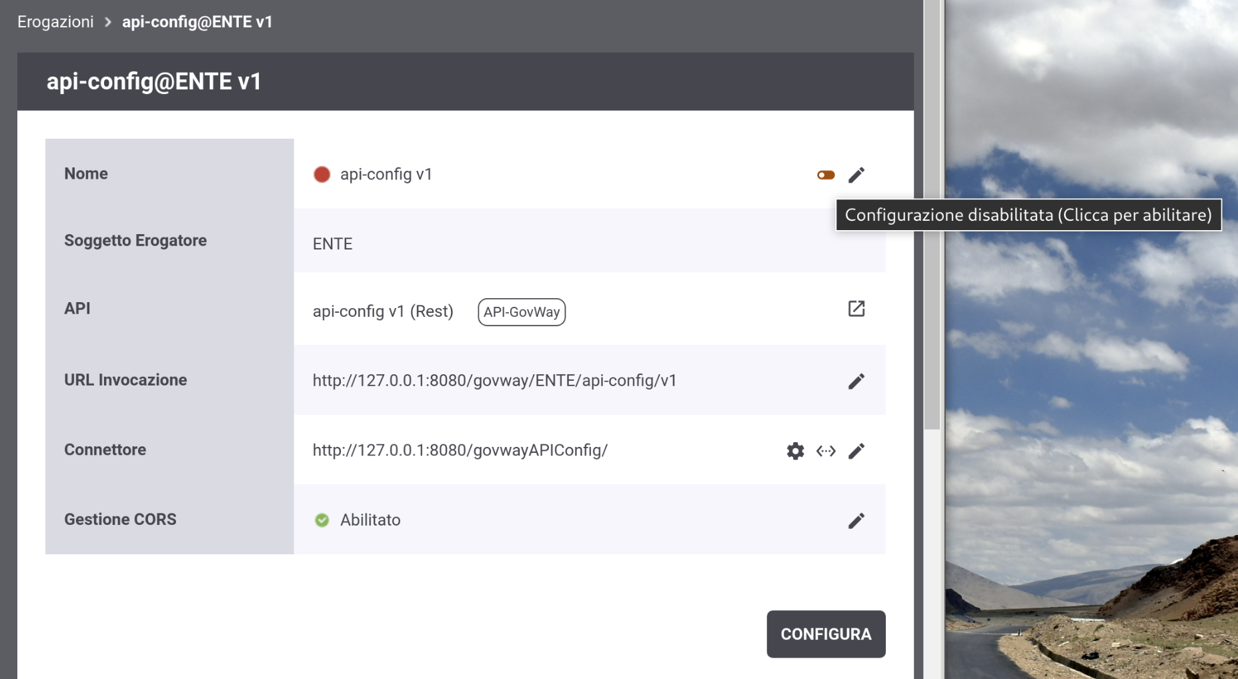
Task: Click the green Abilitato check icon
Action: pos(322,520)
